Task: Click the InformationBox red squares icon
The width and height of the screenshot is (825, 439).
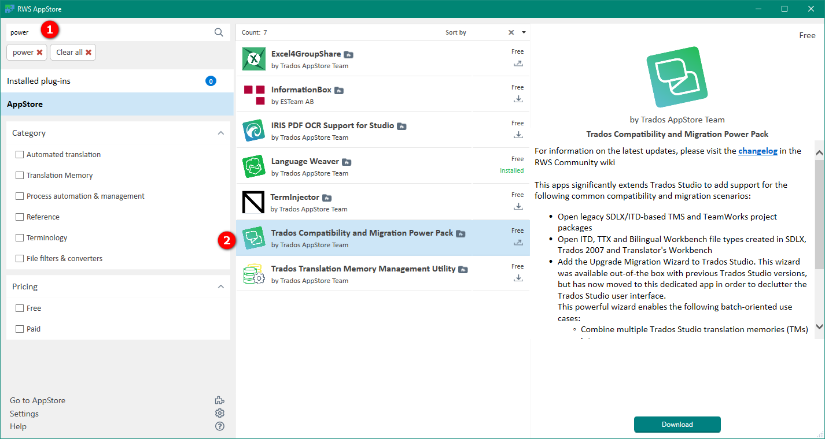Action: pos(254,95)
